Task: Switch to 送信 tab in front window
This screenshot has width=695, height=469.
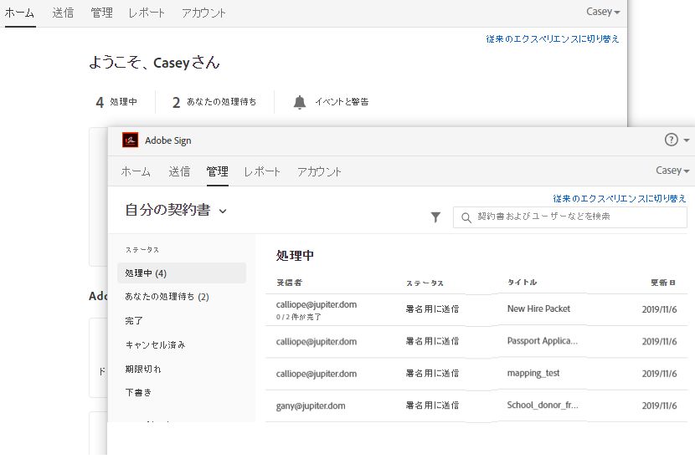Action: tap(179, 171)
